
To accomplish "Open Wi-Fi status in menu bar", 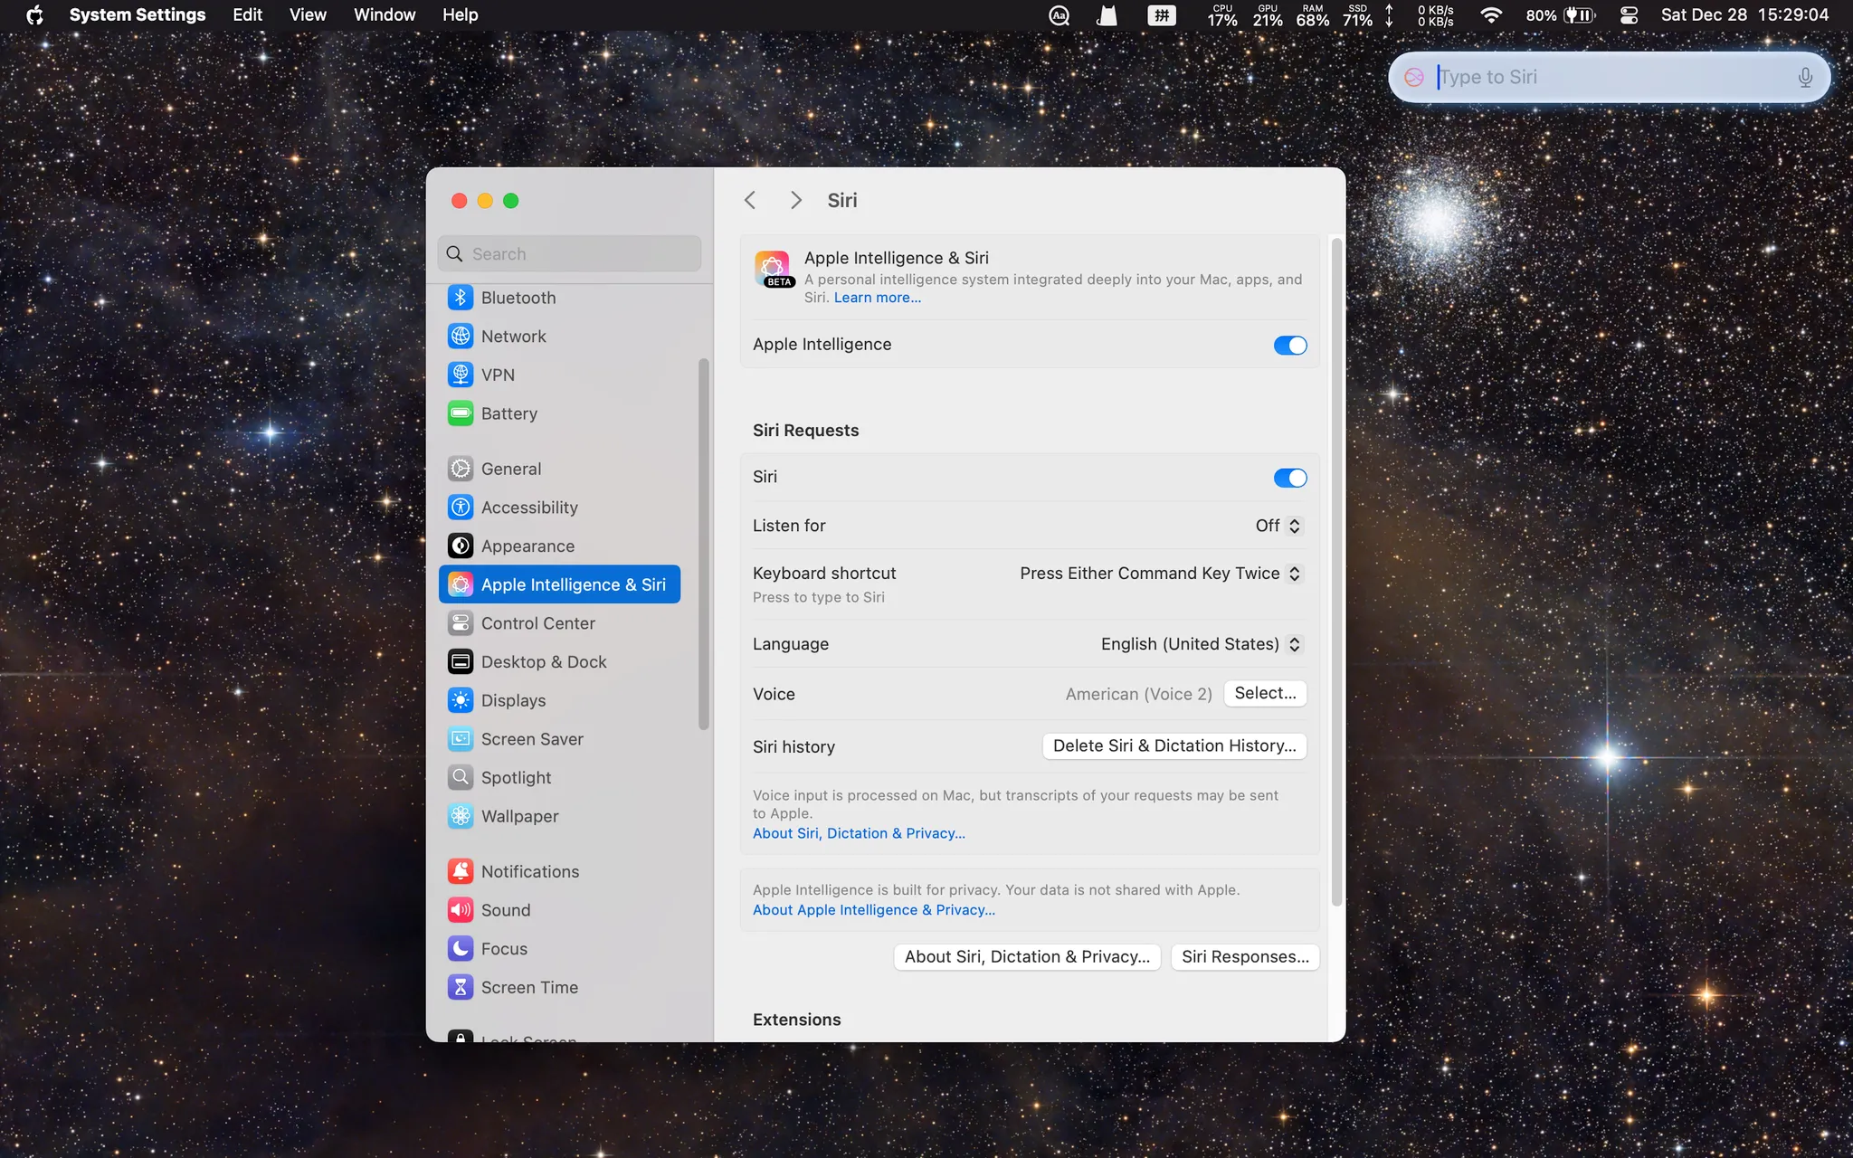I will [x=1491, y=15].
